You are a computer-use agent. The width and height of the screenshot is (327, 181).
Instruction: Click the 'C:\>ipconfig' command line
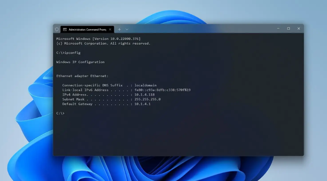[68, 53]
